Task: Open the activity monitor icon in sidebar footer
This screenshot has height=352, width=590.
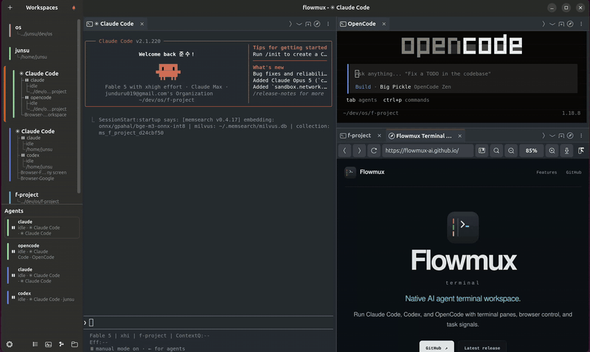Action: (48, 344)
